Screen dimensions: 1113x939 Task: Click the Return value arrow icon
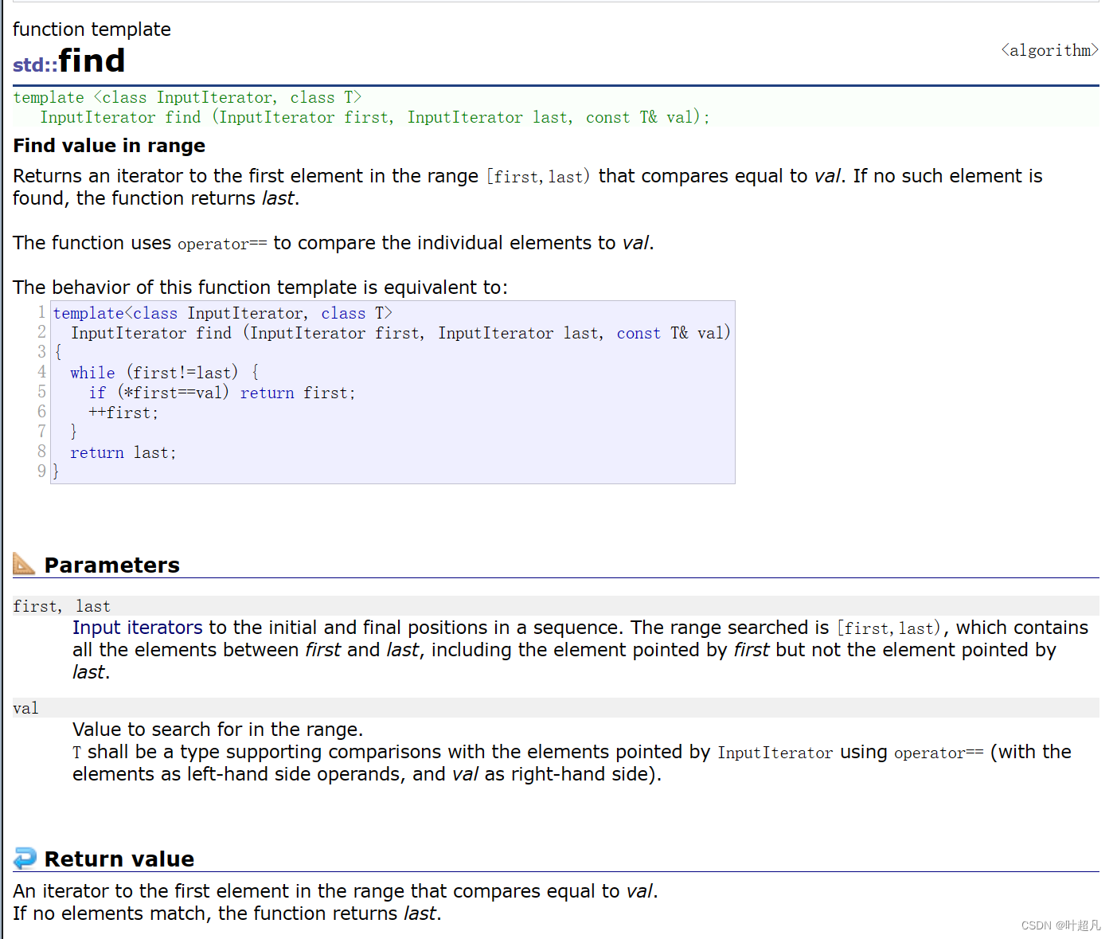[25, 858]
